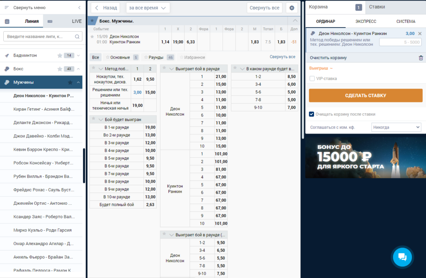Star the Выиграет бой в раунде (... market
The width and height of the screenshot is (426, 278).
tap(164, 234)
